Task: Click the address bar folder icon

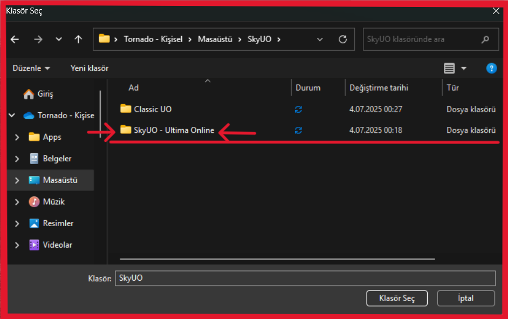Action: (x=104, y=38)
